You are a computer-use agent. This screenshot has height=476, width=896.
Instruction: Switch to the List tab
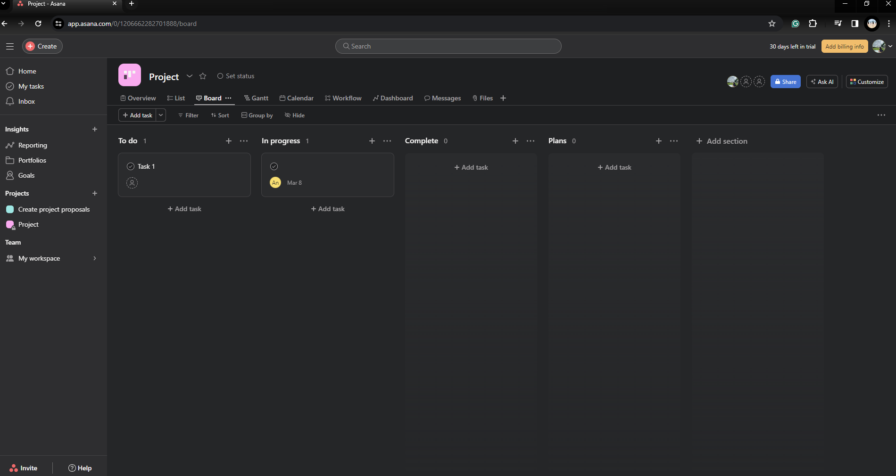click(176, 98)
